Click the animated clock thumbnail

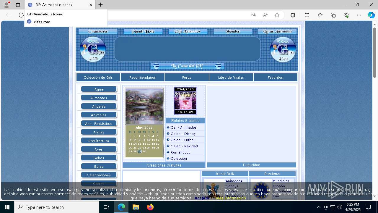click(185, 101)
